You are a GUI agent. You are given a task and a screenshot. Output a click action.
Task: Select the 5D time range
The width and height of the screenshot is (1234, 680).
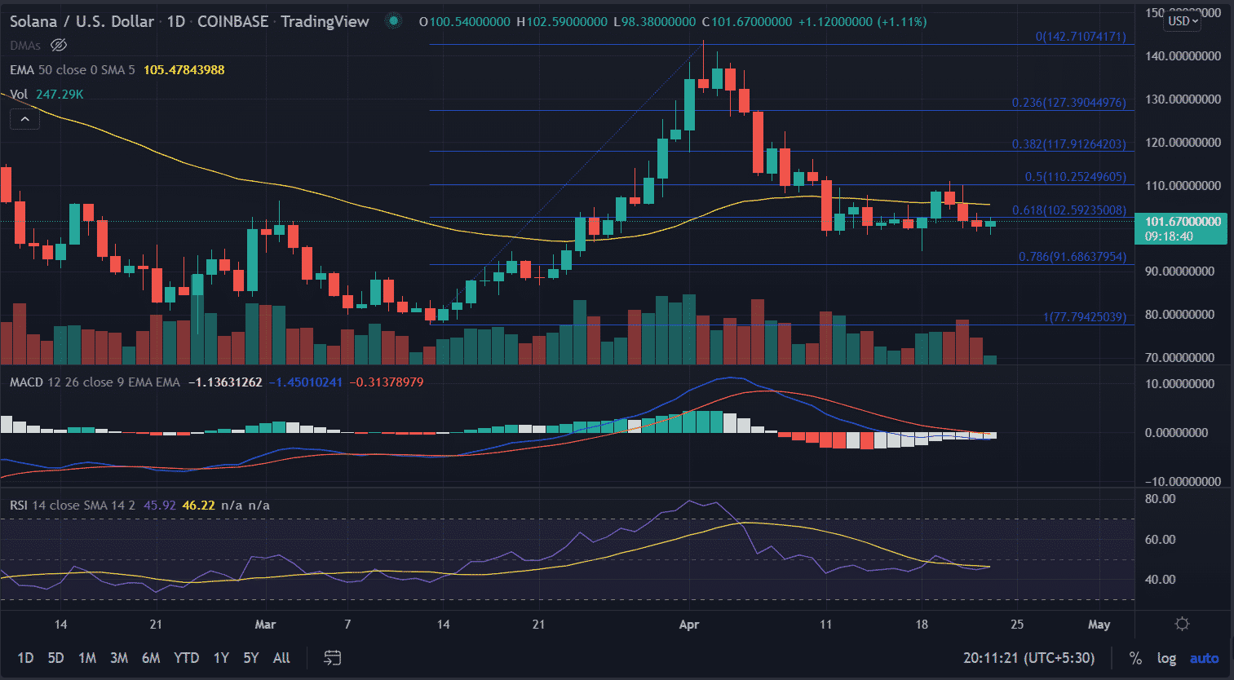point(55,658)
